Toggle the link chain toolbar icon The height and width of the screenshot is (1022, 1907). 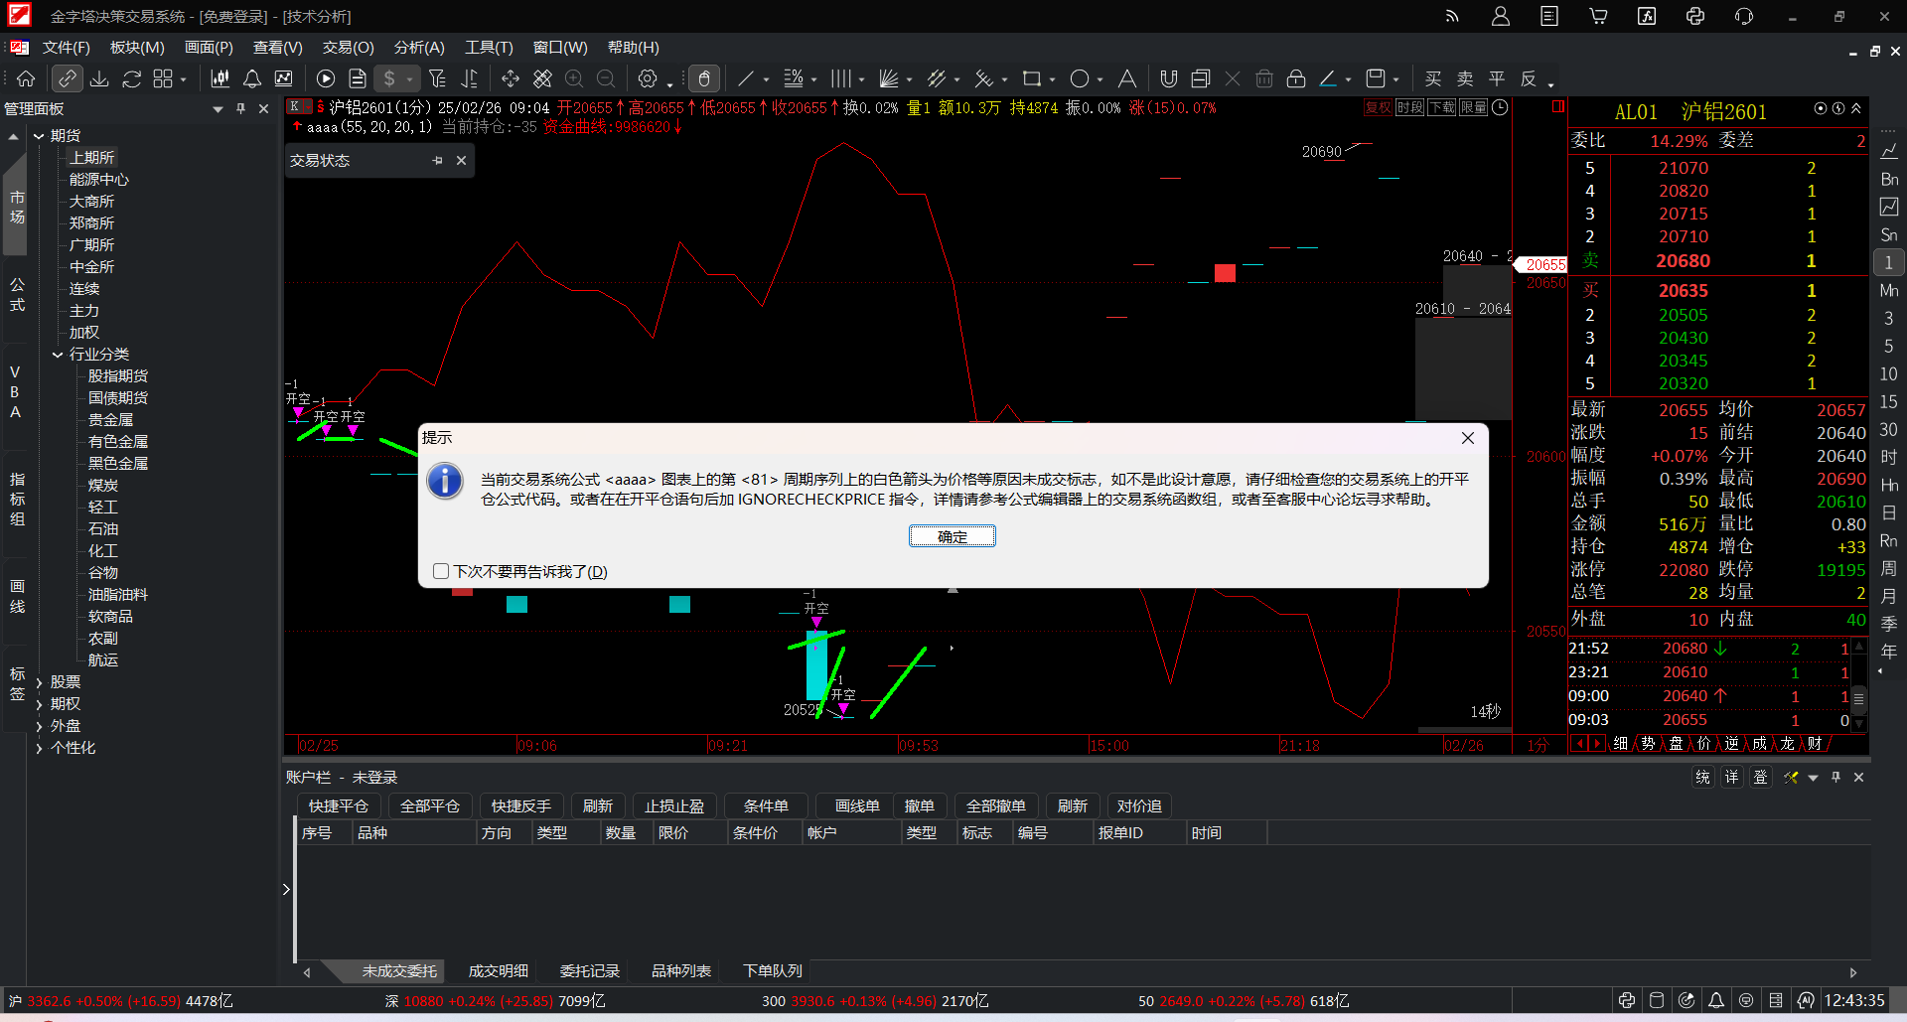[x=68, y=78]
